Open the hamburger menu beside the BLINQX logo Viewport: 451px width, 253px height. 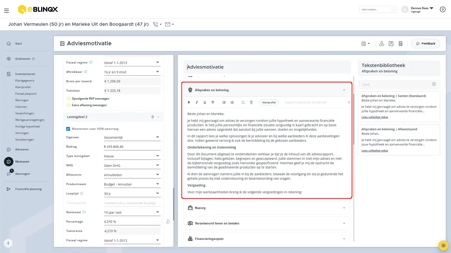(x=6, y=10)
